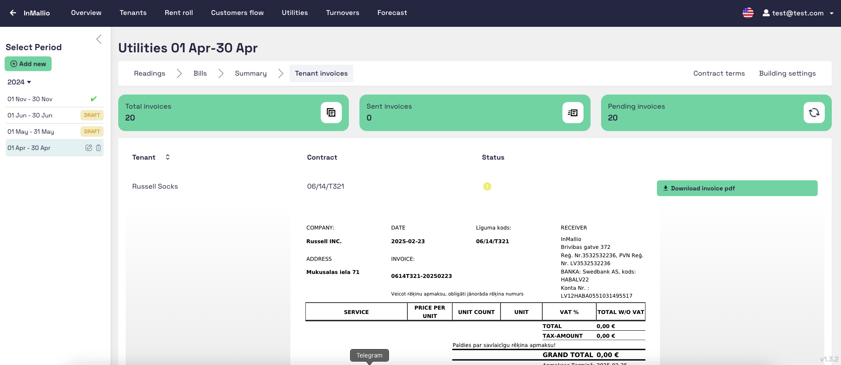Click the Russell Socks tenant name
The height and width of the screenshot is (365, 841).
point(155,186)
